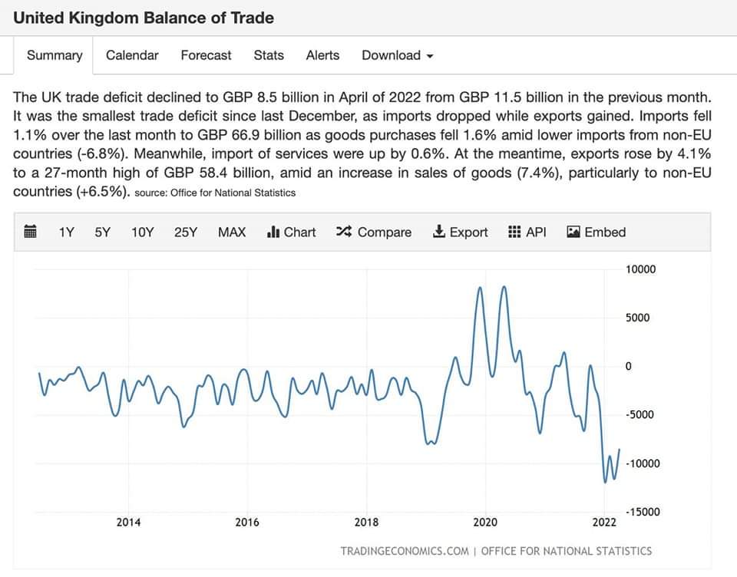Open the Summary tab
The image size is (737, 577).
[55, 55]
